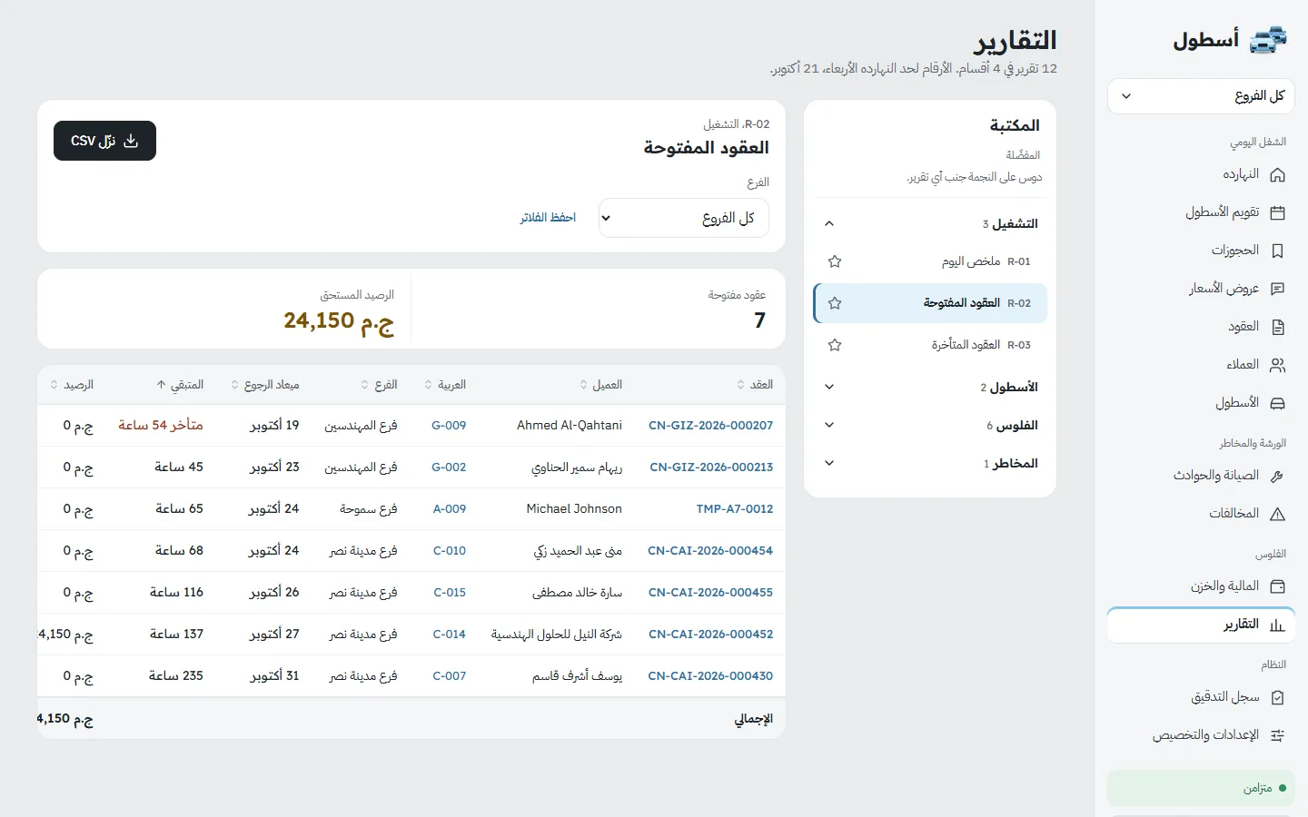Click the calendar icon for تقويم الأسطول

click(x=1277, y=212)
